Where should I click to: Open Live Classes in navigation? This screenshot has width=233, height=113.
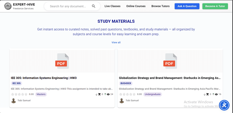tap(113, 6)
